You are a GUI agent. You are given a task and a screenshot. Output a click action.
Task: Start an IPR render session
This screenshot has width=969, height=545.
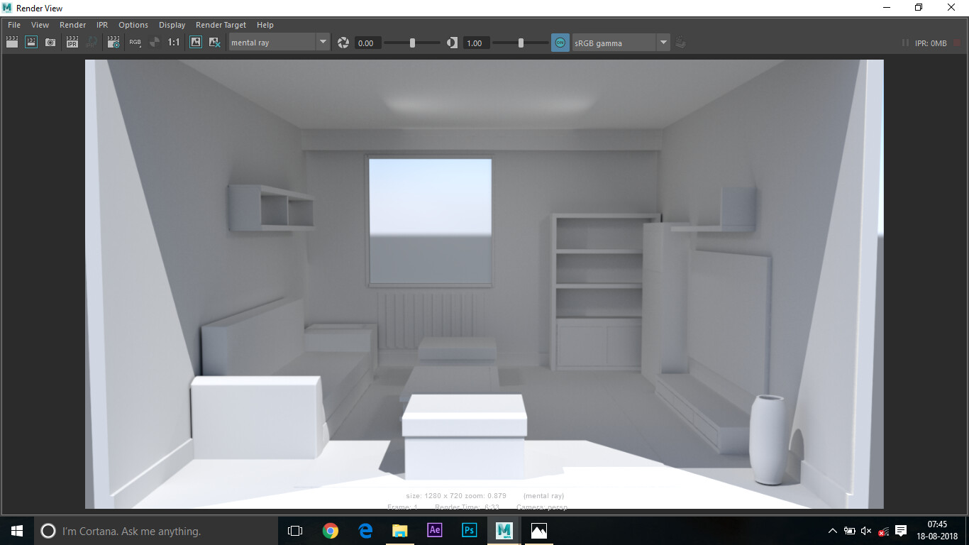(x=72, y=42)
